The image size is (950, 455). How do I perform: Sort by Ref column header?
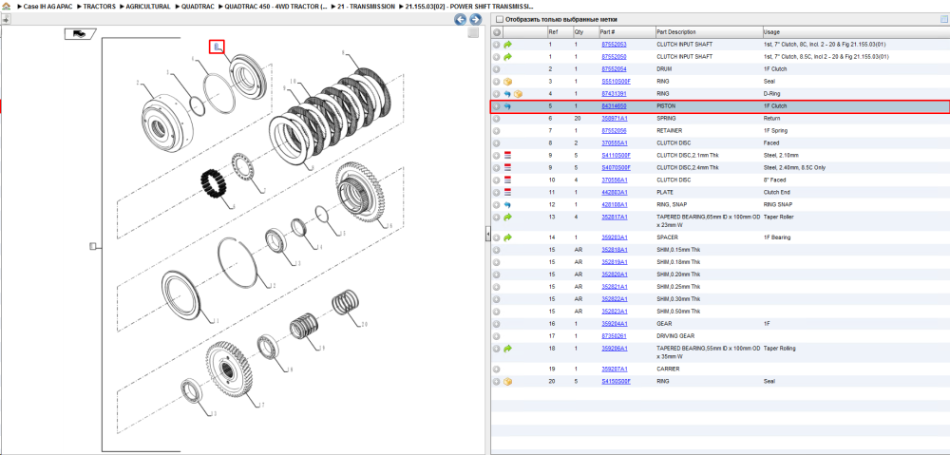(560, 32)
